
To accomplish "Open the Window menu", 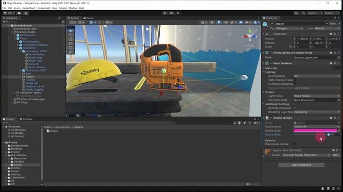I will pos(73,8).
